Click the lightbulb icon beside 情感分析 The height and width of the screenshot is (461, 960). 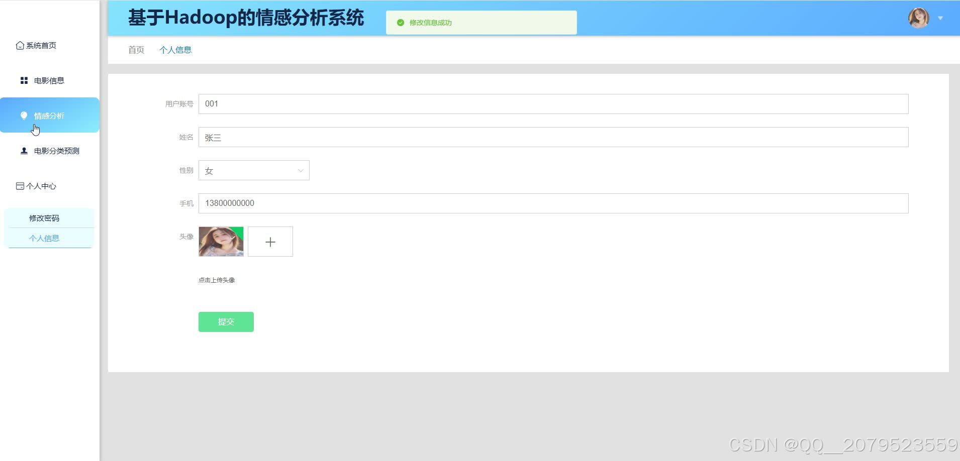point(24,116)
